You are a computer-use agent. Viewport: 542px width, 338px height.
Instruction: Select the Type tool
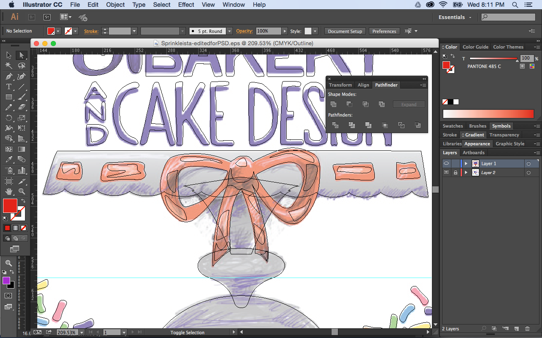[x=8, y=87]
